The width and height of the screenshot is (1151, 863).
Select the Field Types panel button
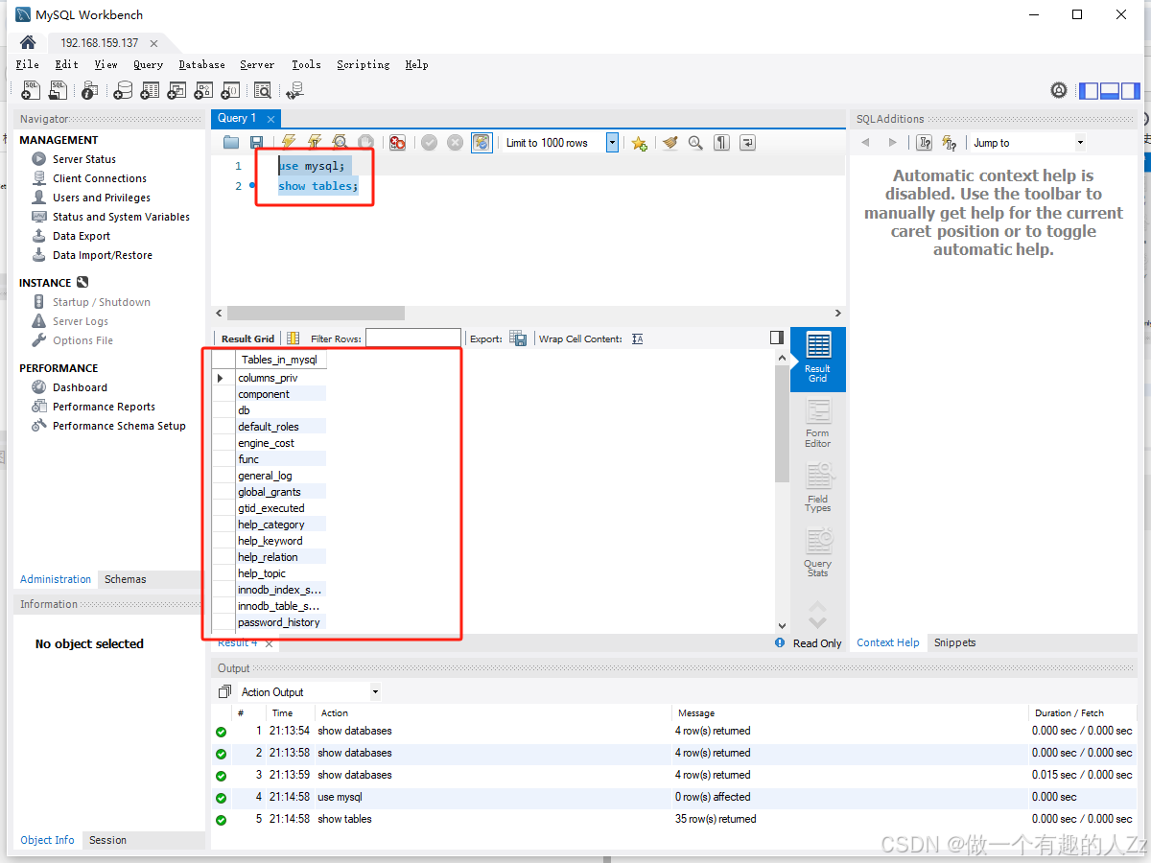point(817,488)
